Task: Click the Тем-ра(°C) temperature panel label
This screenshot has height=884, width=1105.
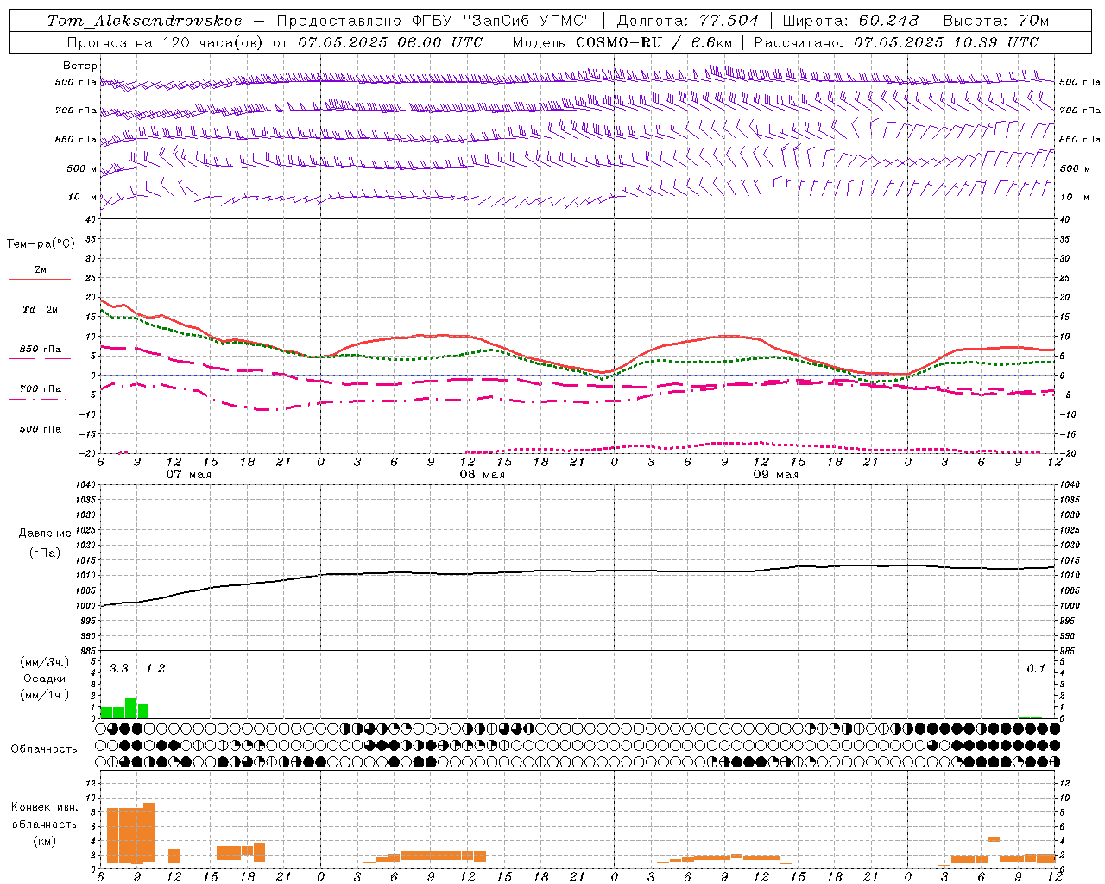Action: [41, 244]
